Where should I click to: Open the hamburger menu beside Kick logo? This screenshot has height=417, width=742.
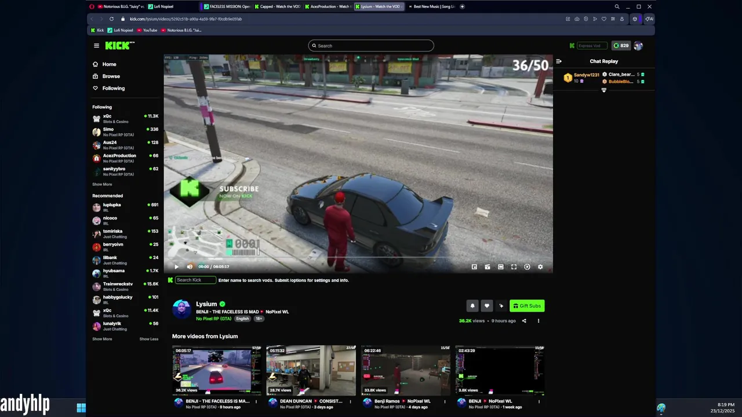pyautogui.click(x=96, y=46)
